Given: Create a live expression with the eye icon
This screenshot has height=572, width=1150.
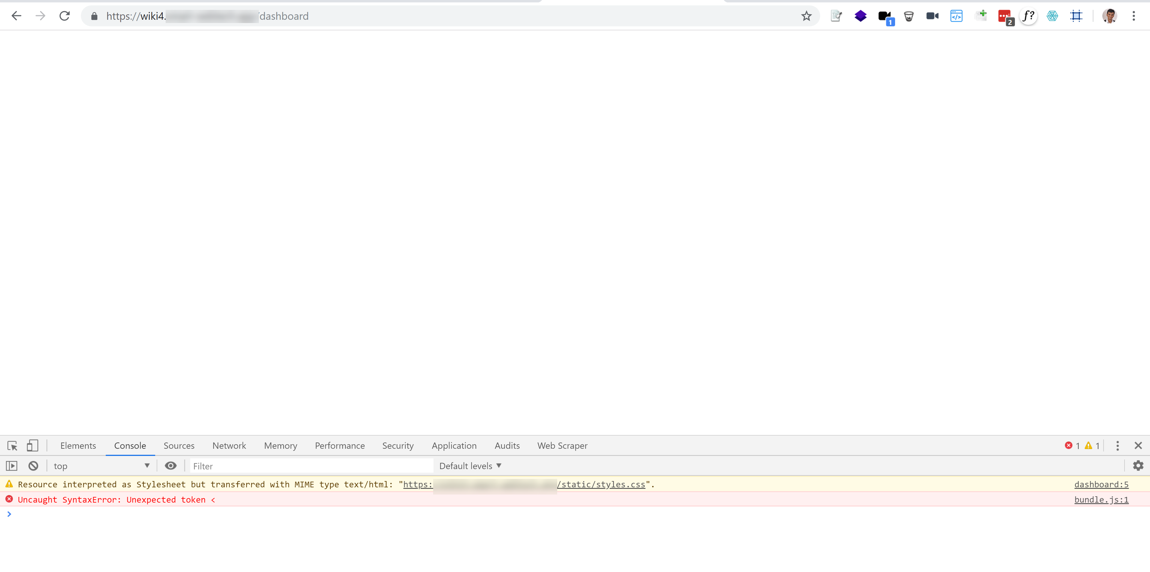Looking at the screenshot, I should tap(170, 465).
